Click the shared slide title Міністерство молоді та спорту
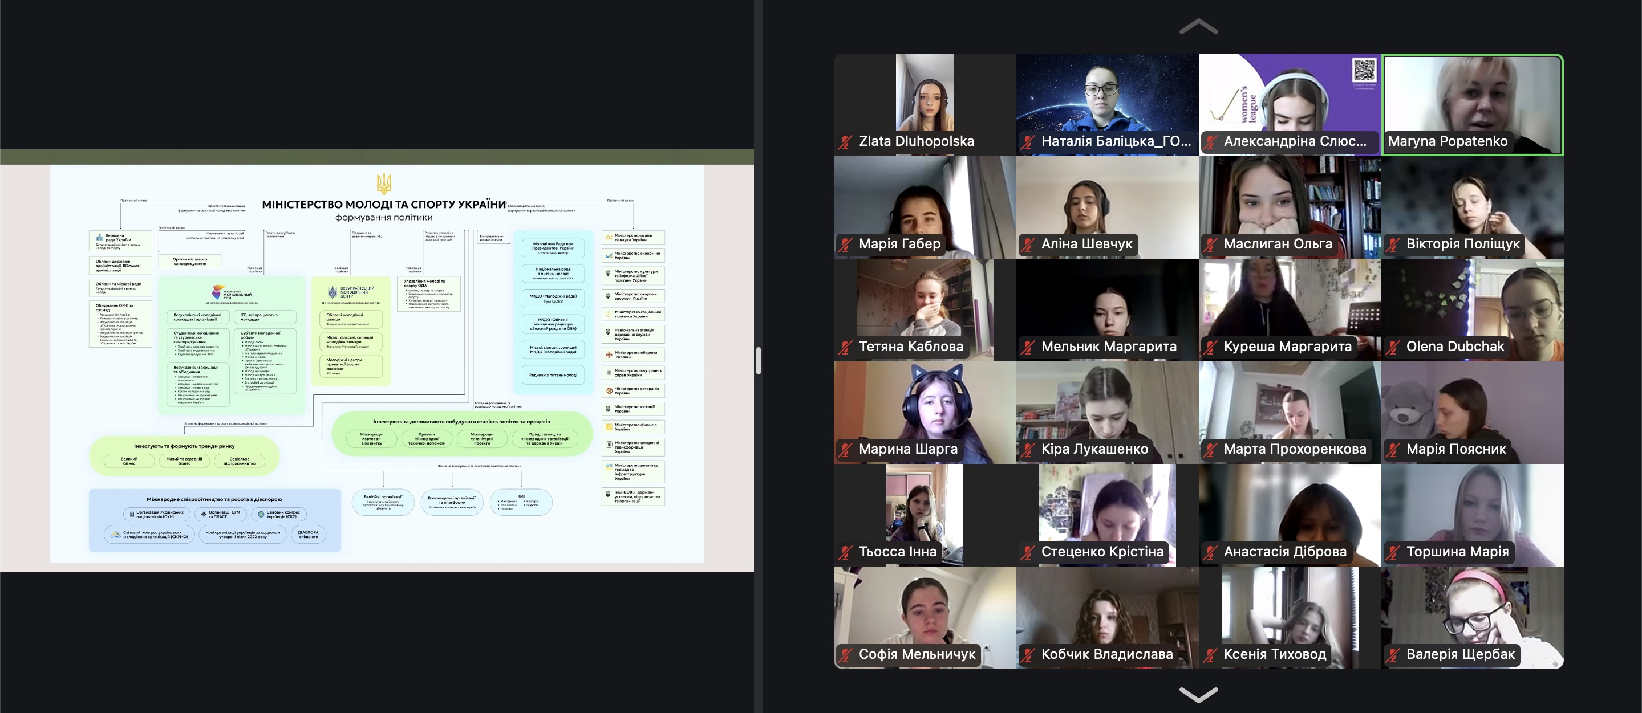 [384, 205]
